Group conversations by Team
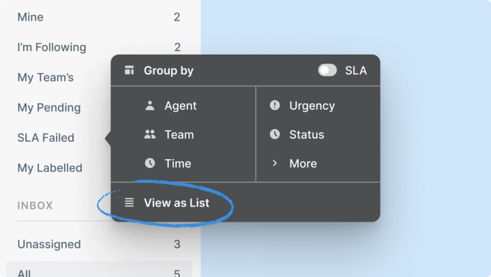 tap(179, 134)
